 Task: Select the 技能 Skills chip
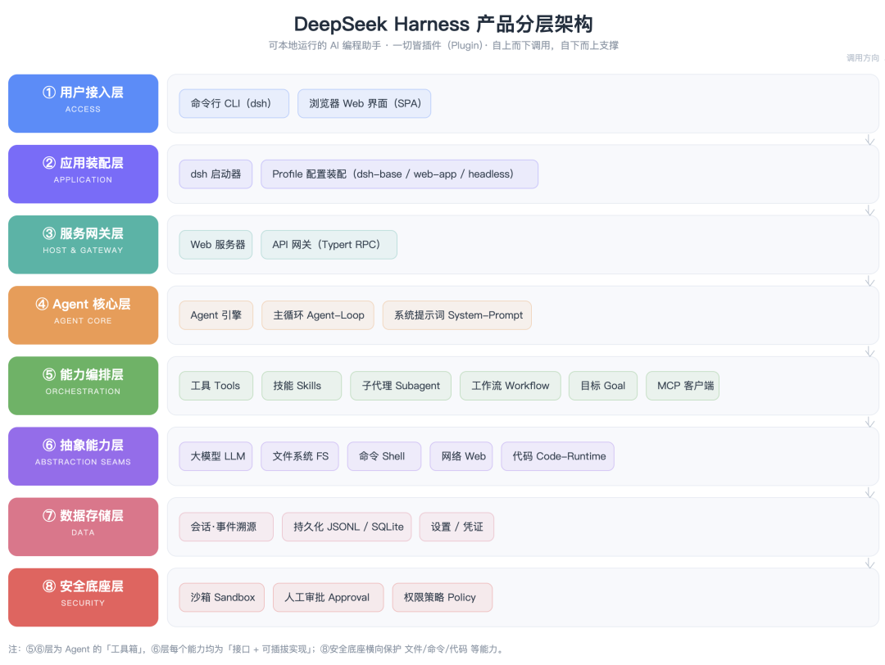(302, 385)
